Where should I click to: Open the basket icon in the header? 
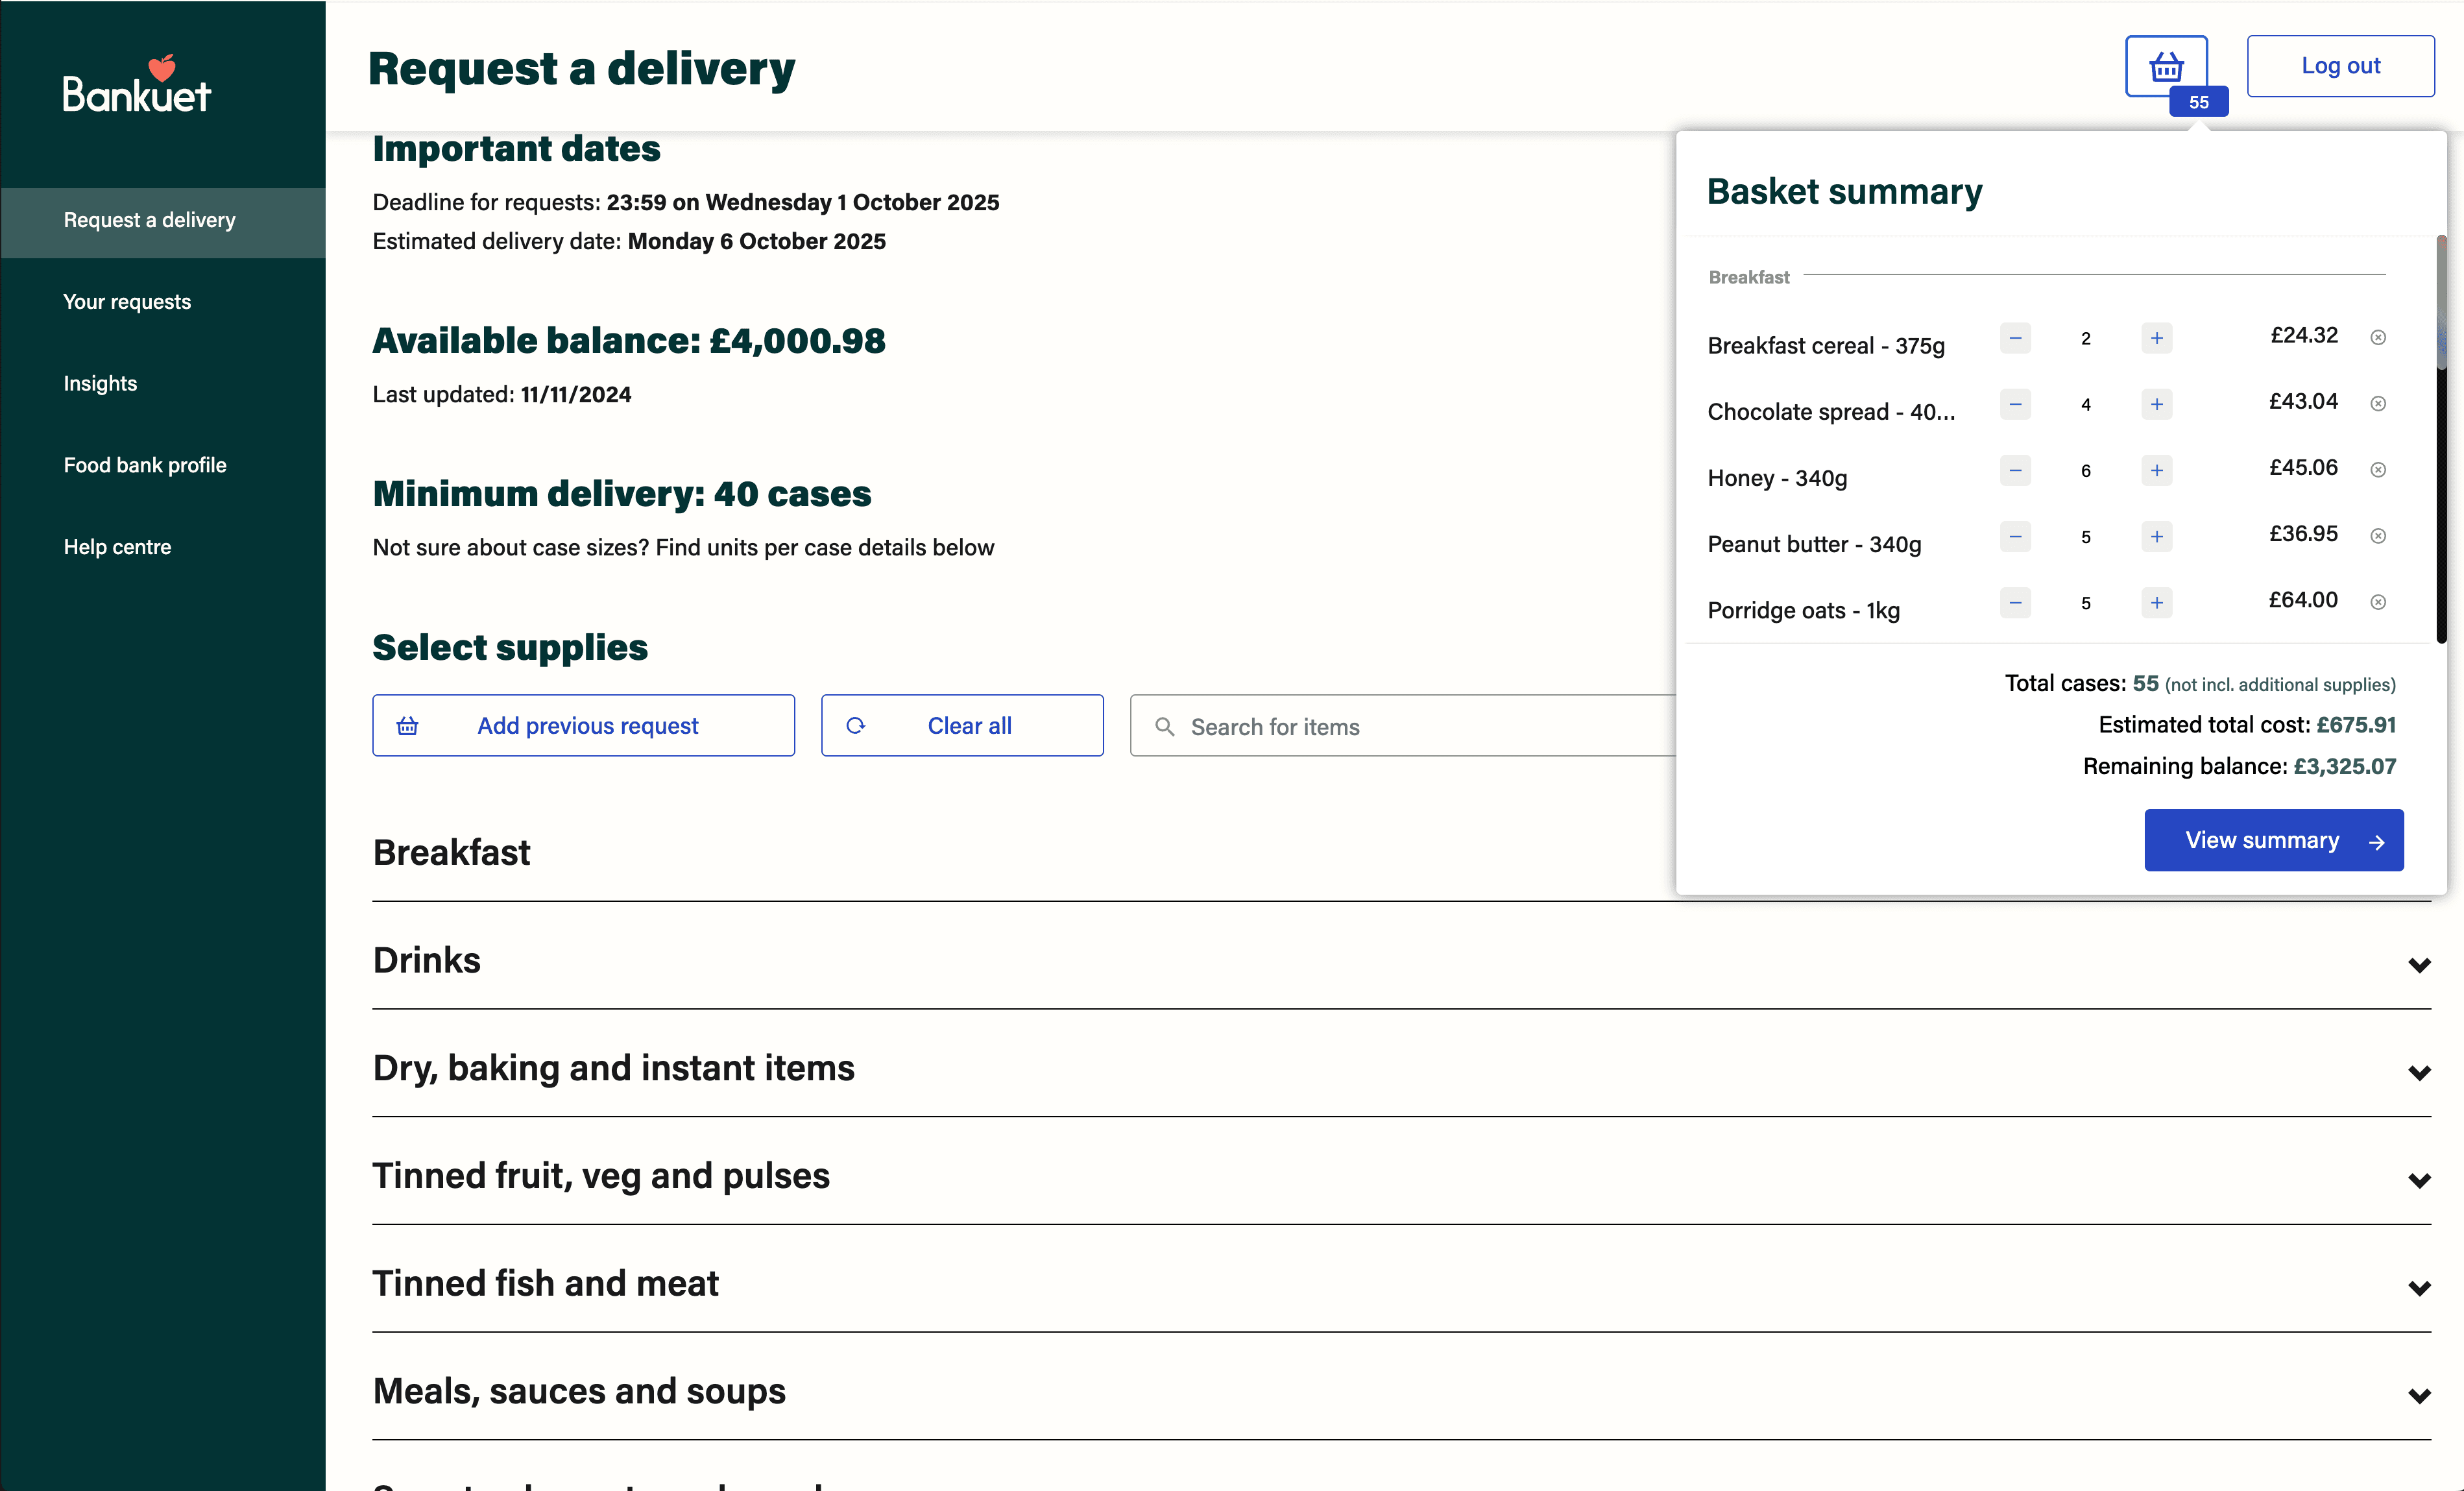(x=2166, y=66)
